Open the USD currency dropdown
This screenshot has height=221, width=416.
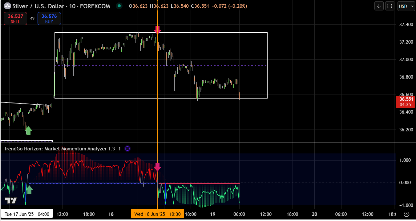(406, 6)
